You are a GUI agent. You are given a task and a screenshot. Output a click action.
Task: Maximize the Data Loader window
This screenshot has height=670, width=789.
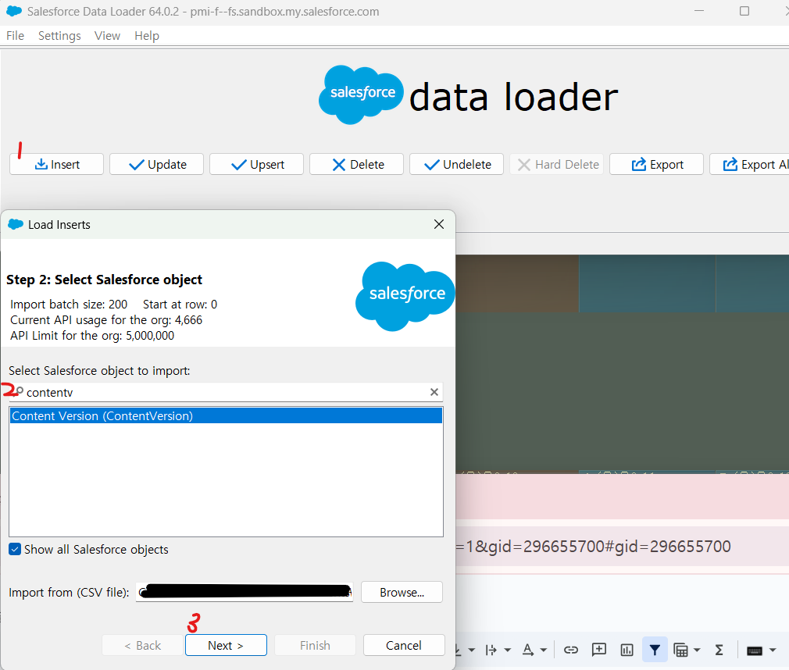pyautogui.click(x=744, y=11)
